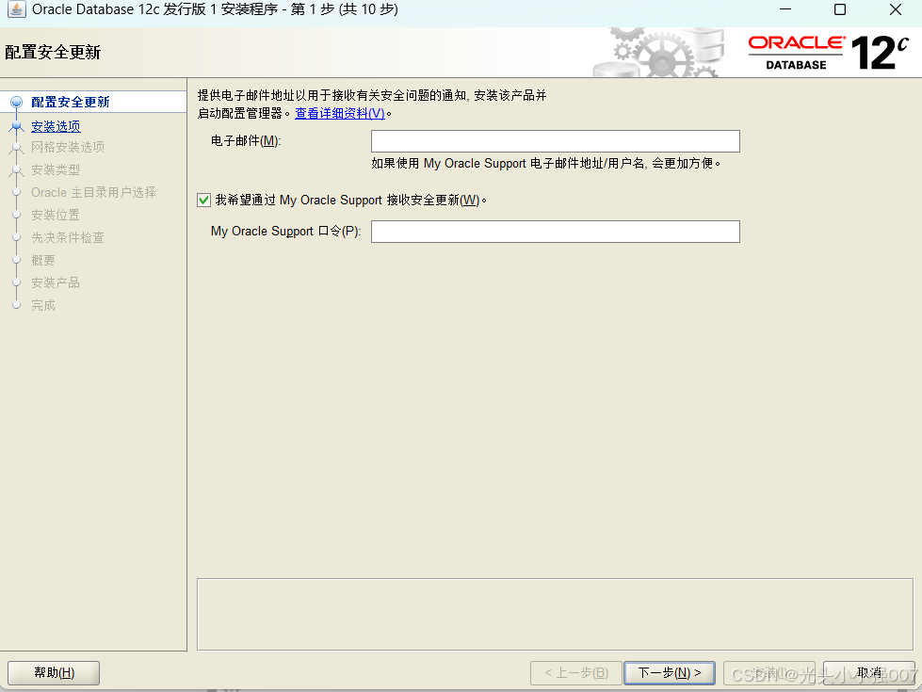Click the 概要 step in sidebar
This screenshot has width=922, height=692.
pos(43,260)
